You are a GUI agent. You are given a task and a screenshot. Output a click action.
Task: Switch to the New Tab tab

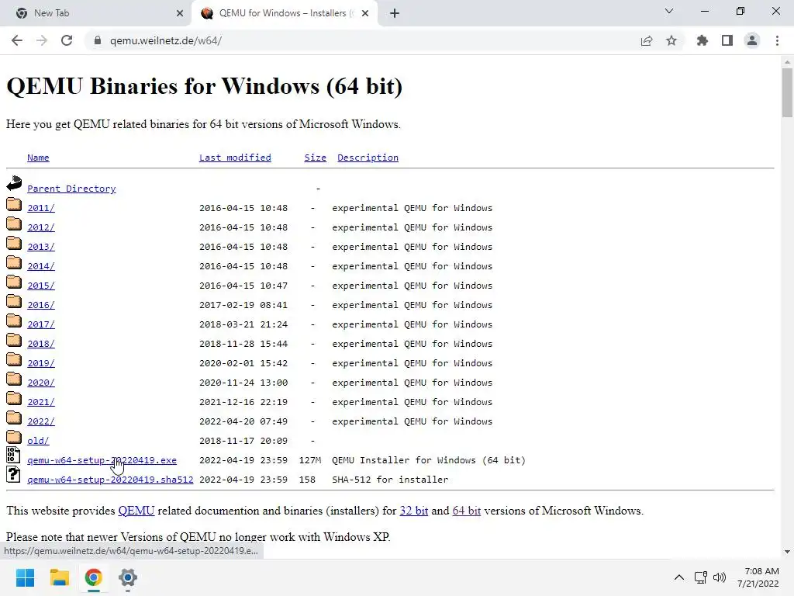tap(96, 13)
